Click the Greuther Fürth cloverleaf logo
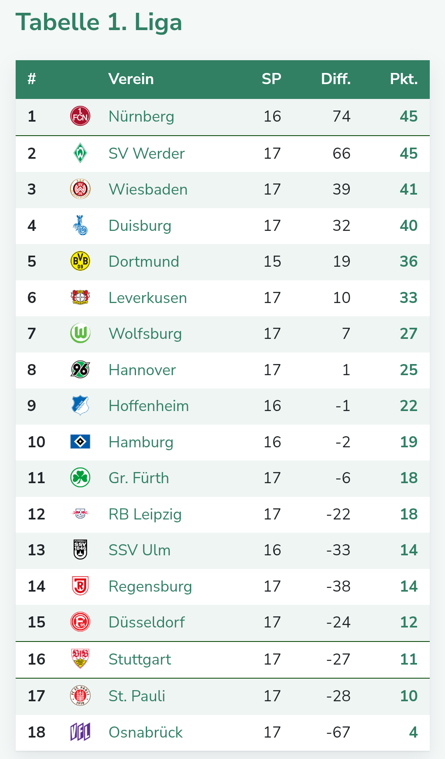Screen dimensions: 445x759 80,478
